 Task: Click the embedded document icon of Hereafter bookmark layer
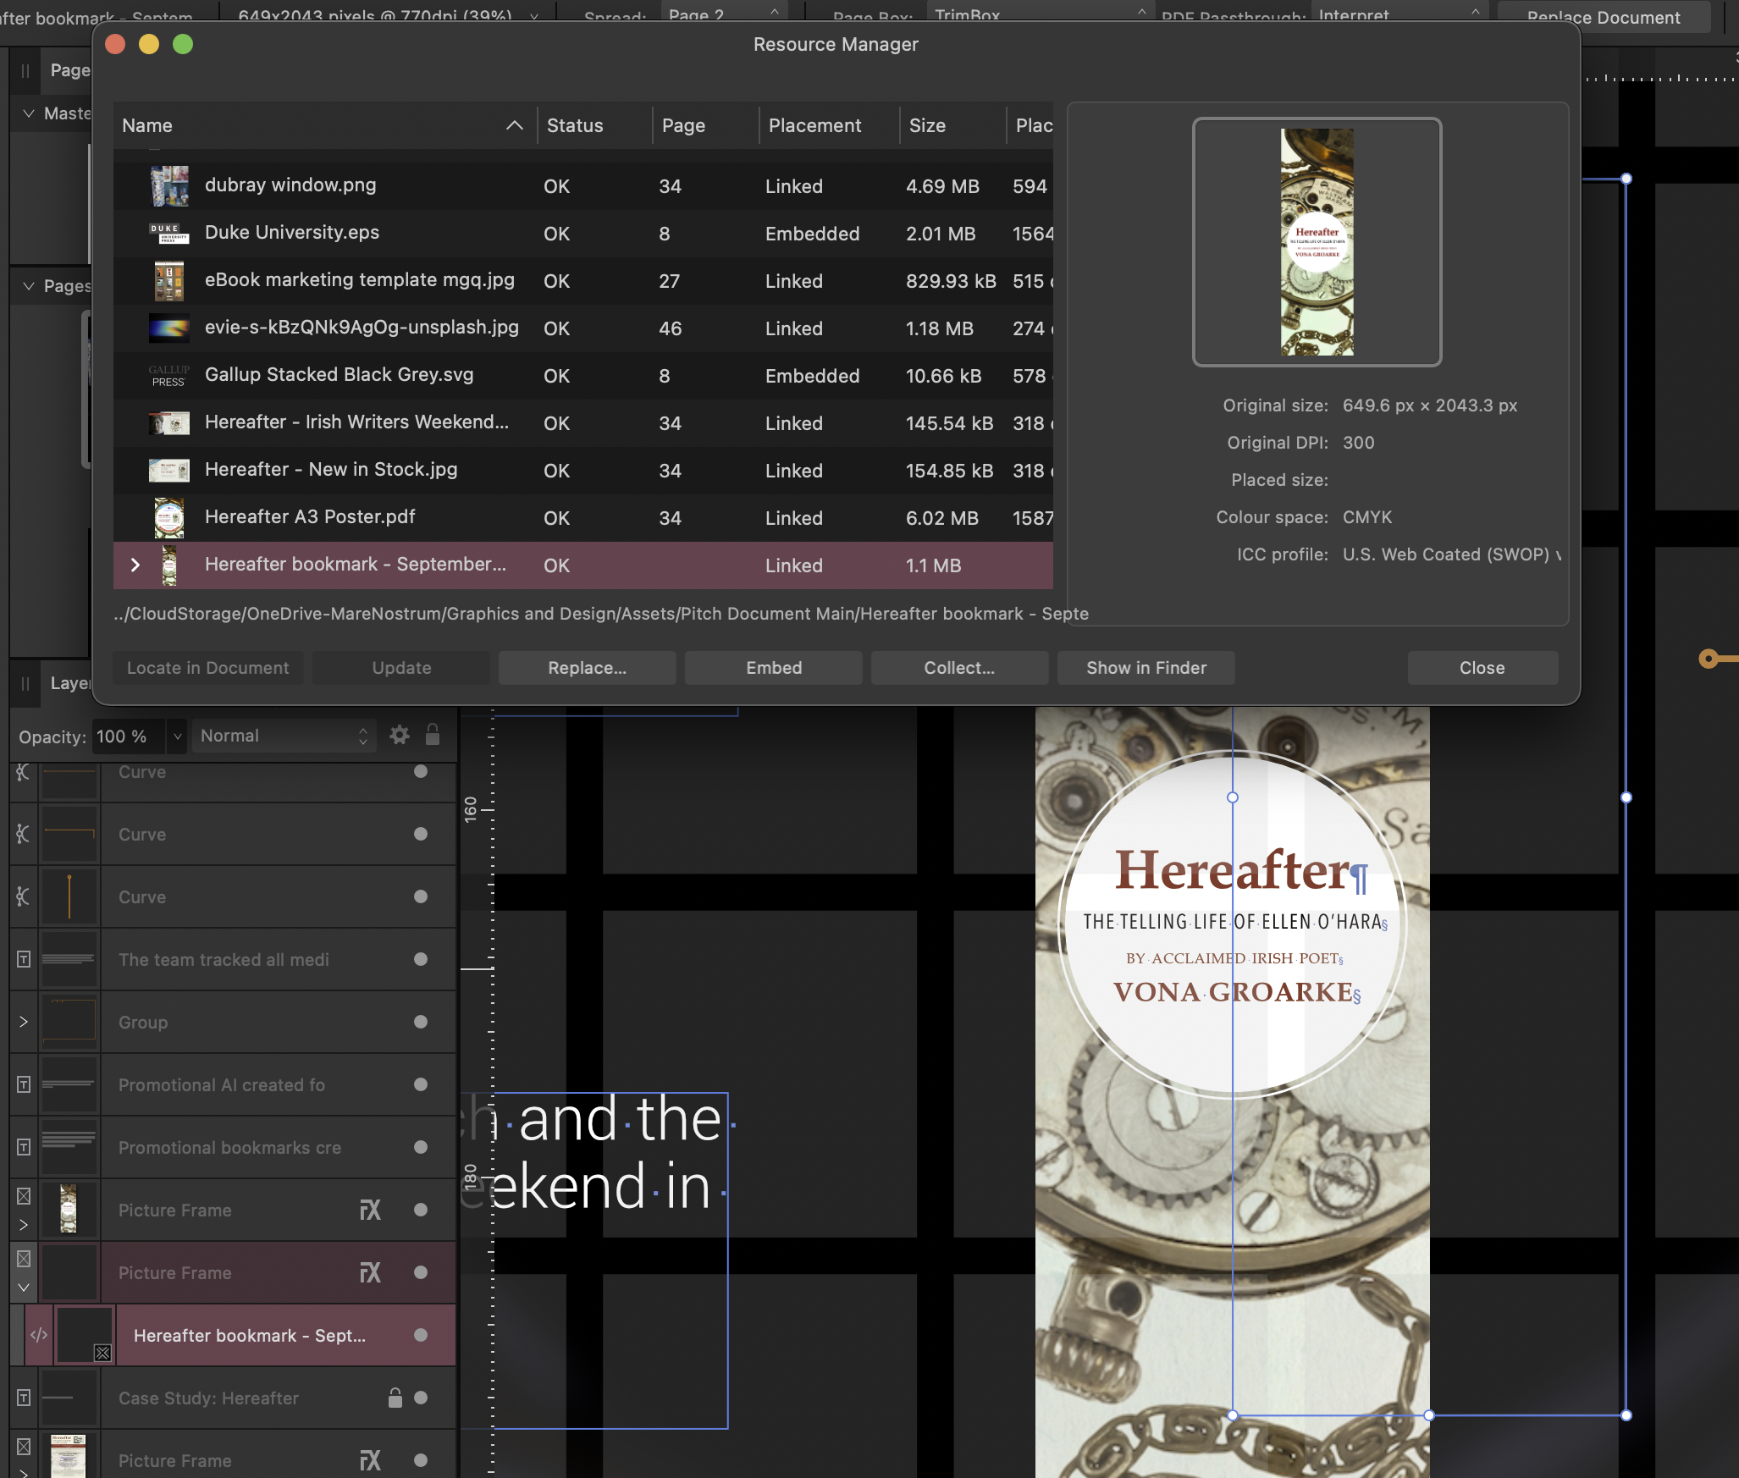[39, 1335]
